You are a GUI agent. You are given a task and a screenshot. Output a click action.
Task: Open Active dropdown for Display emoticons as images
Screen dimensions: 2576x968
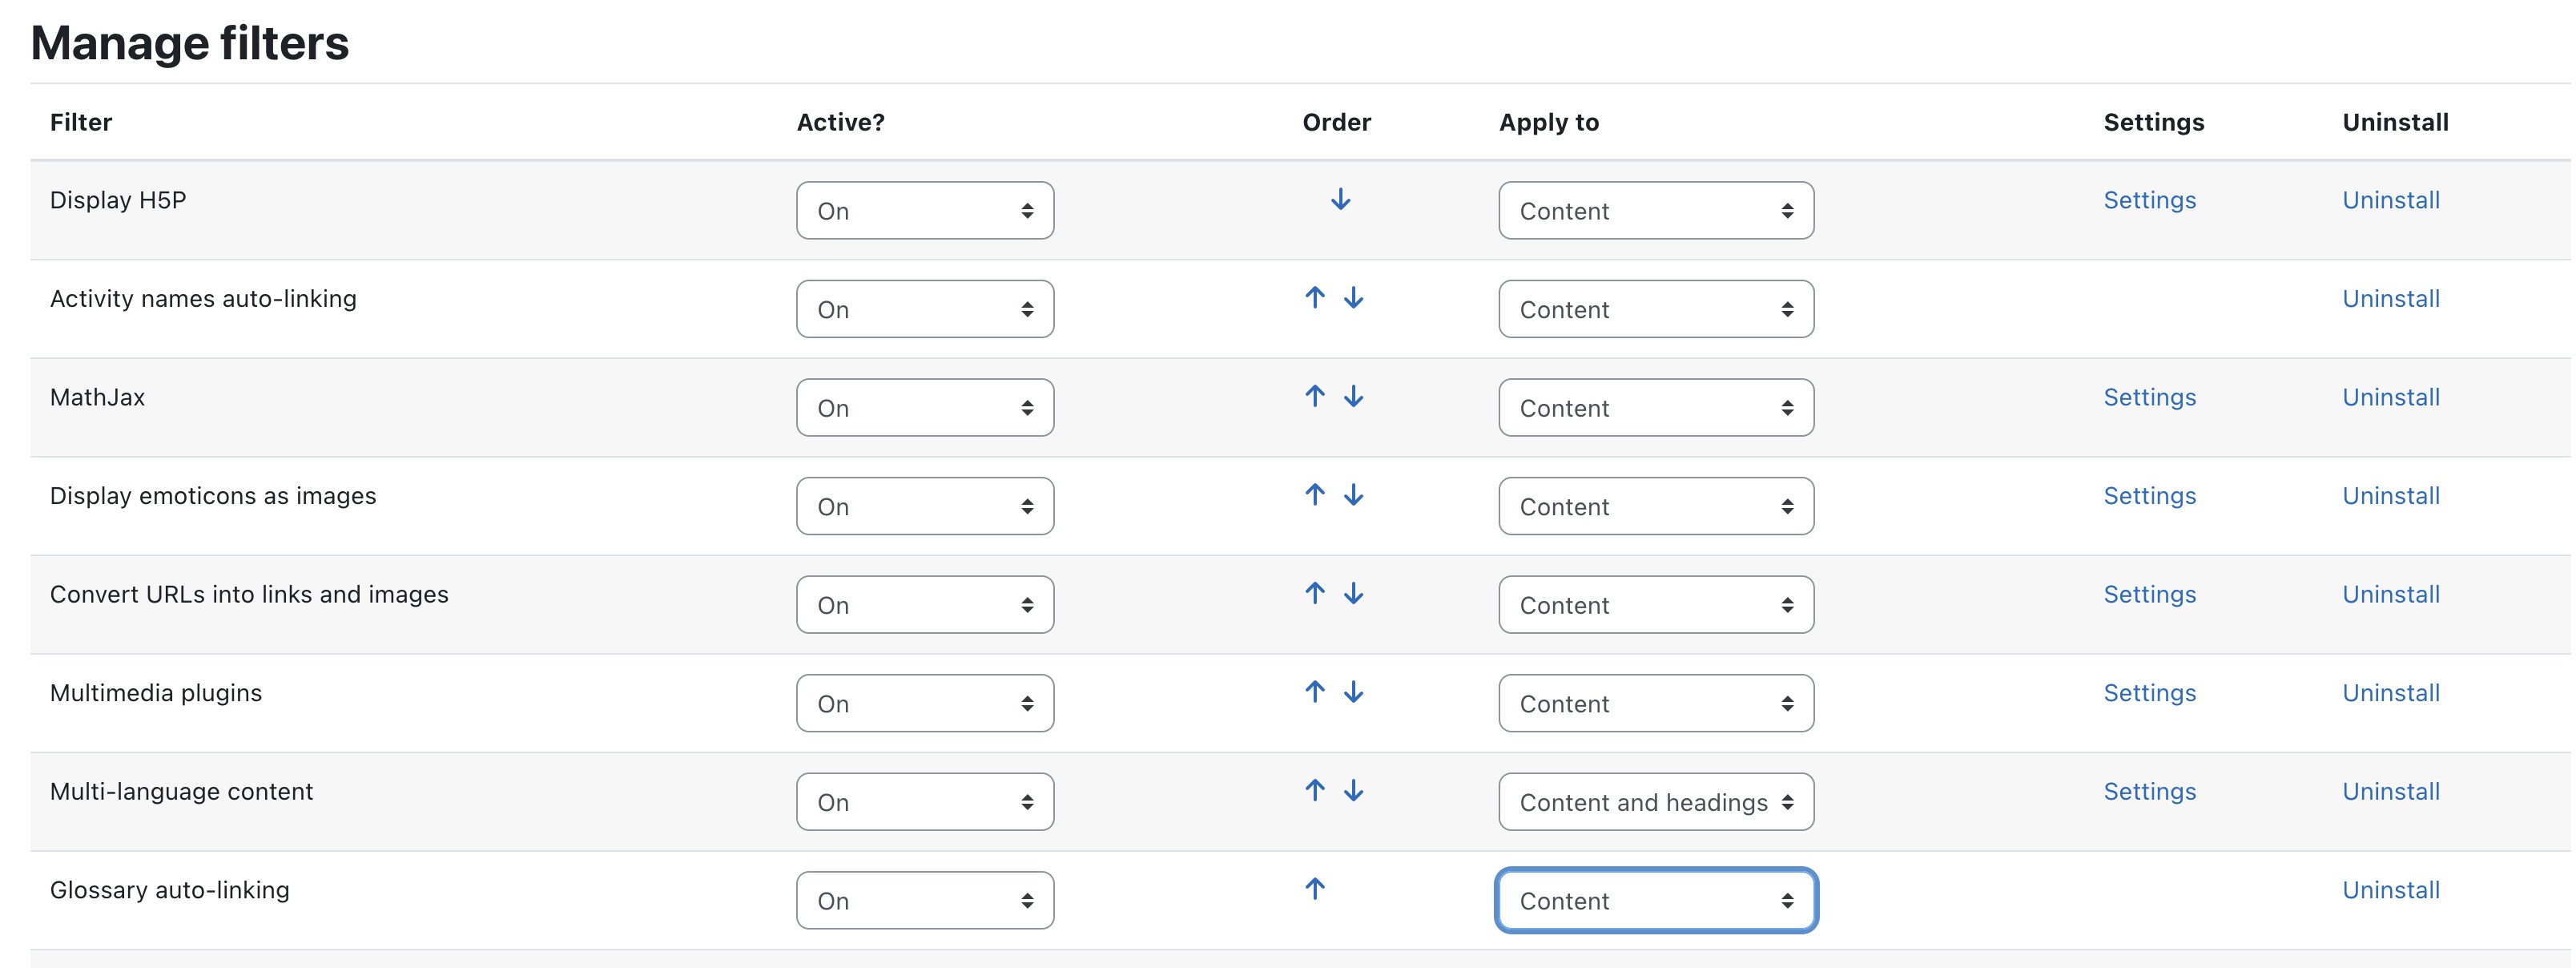pos(925,506)
